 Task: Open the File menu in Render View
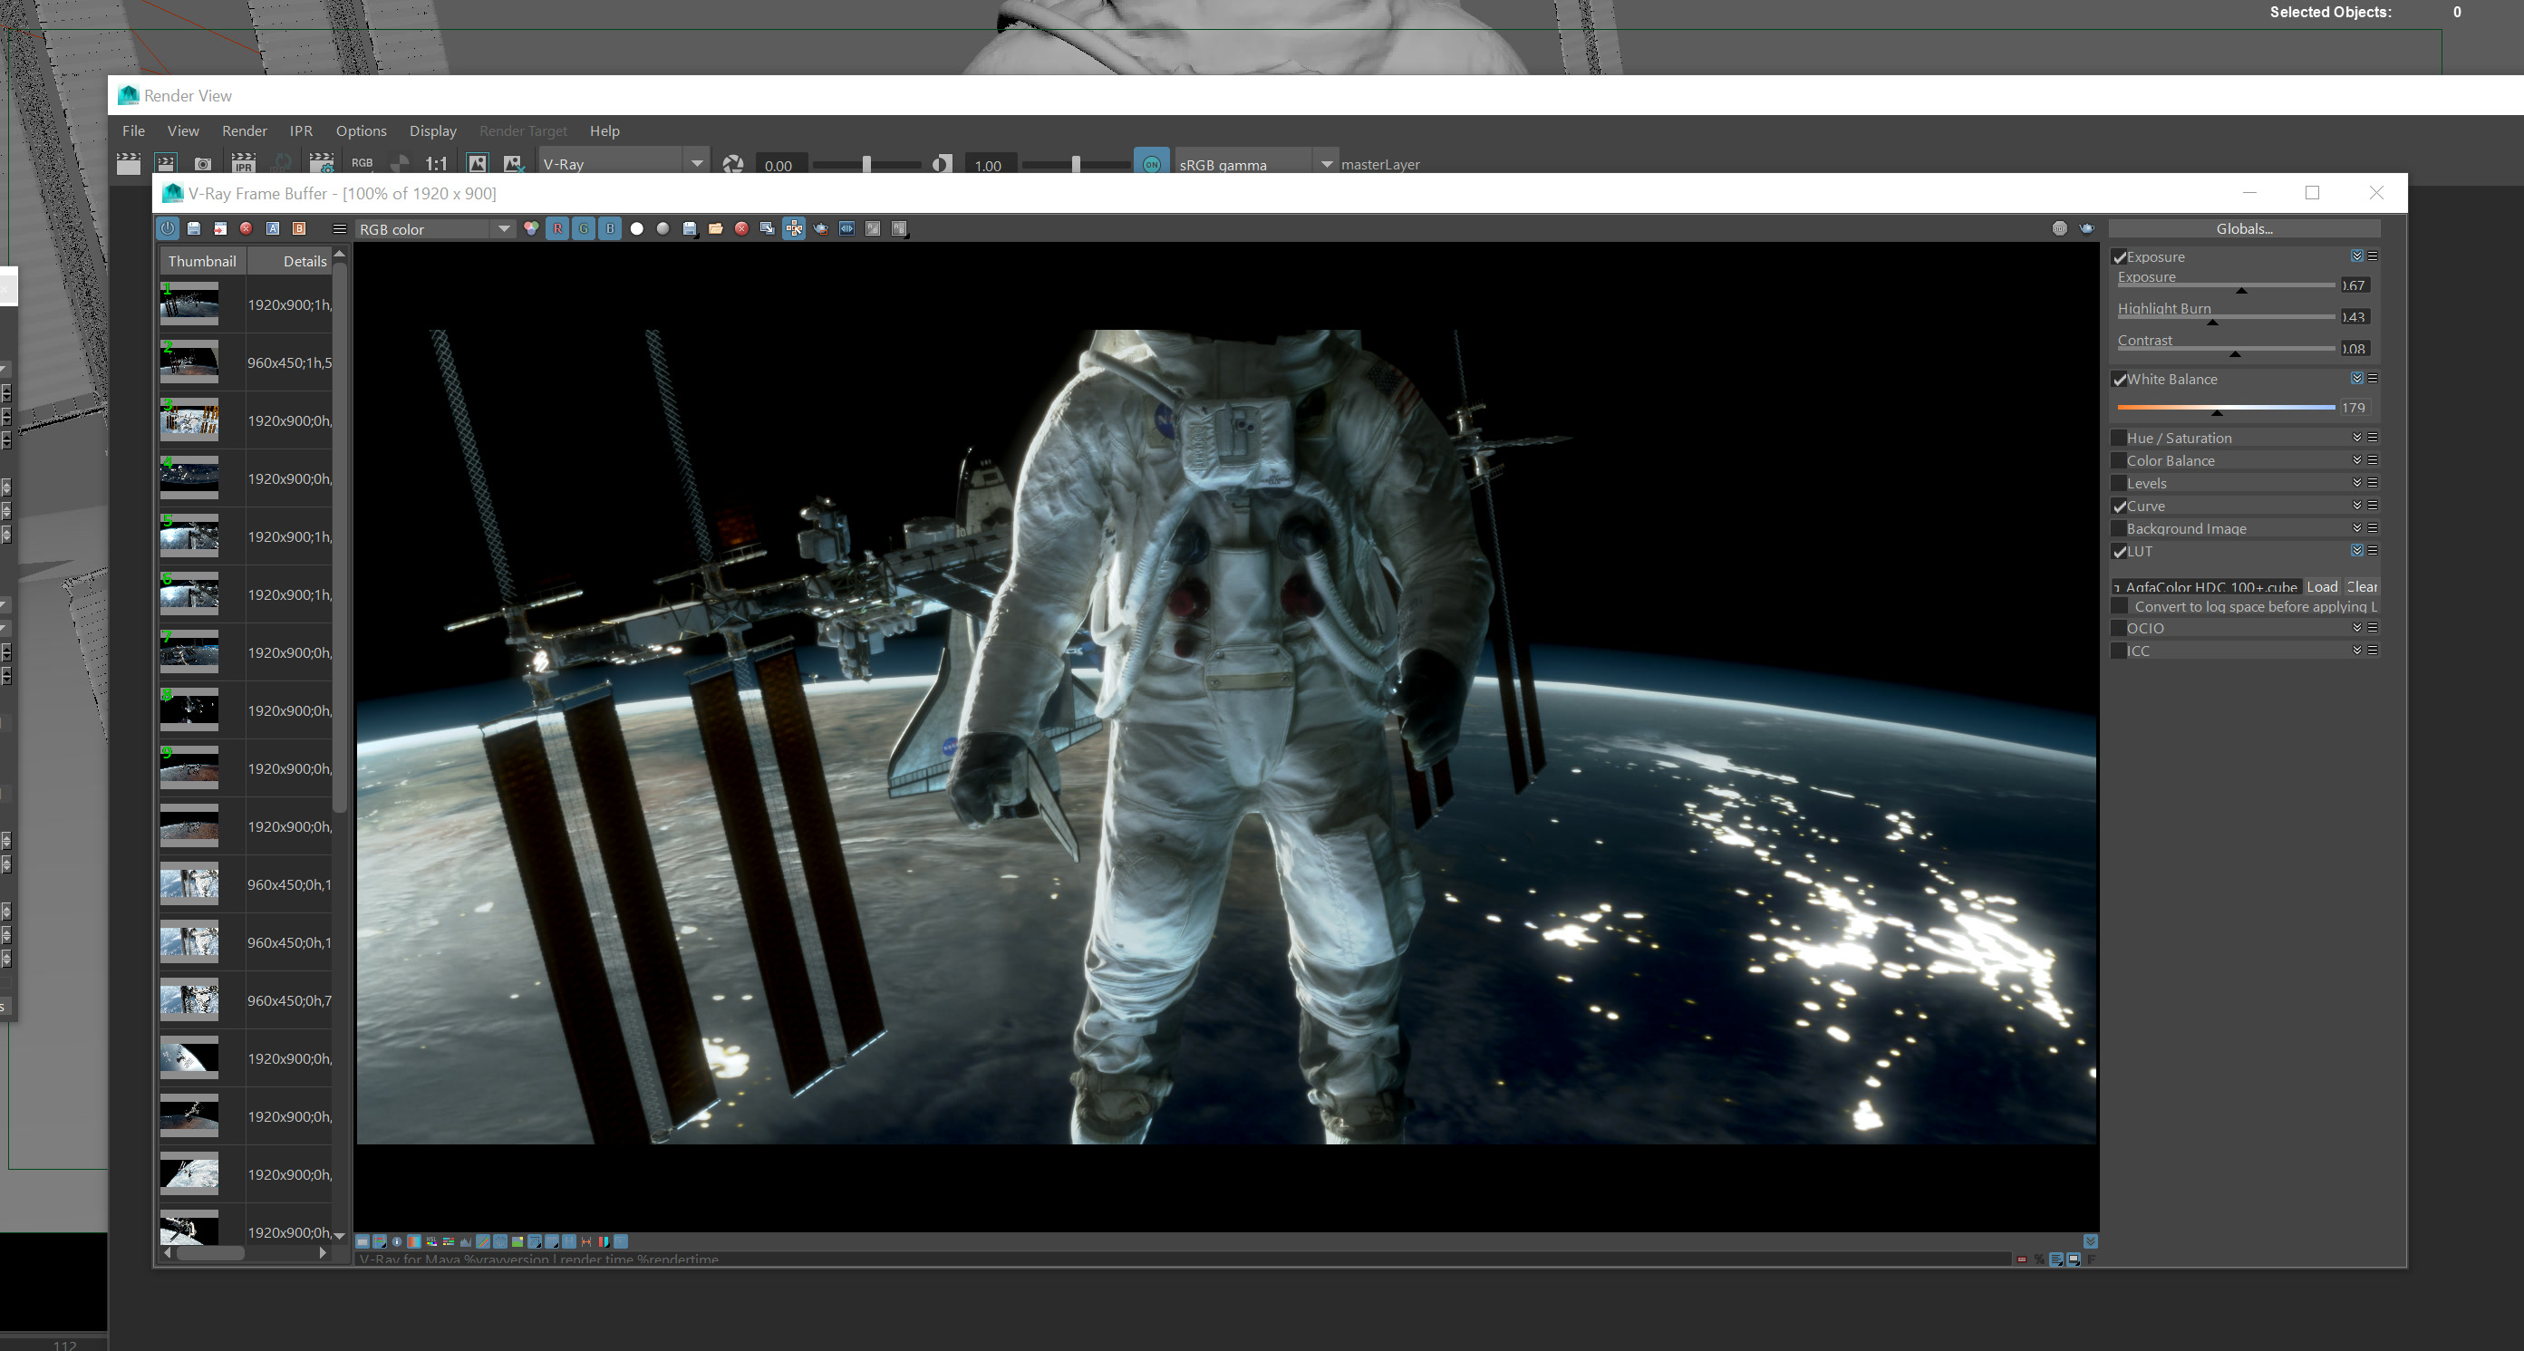pyautogui.click(x=133, y=130)
